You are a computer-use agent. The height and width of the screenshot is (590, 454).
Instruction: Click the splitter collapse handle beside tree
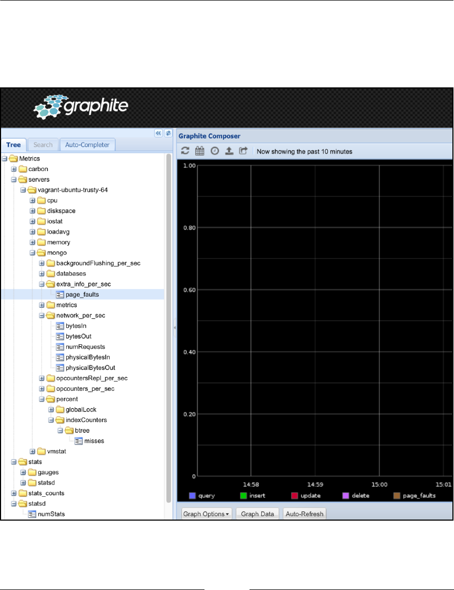pyautogui.click(x=175, y=328)
